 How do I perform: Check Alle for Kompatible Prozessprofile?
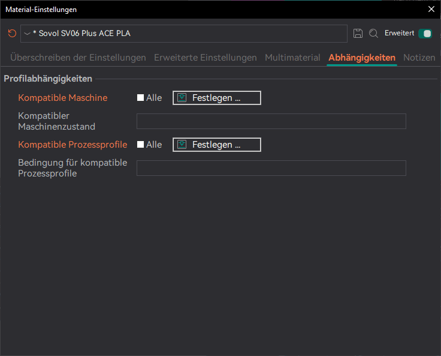tap(141, 145)
